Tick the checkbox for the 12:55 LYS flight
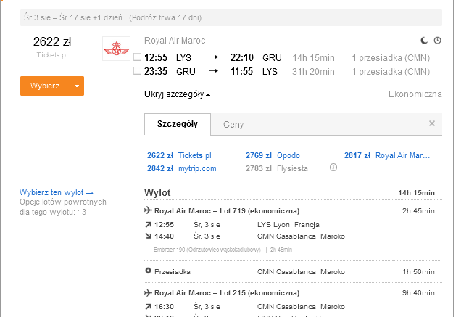461x317 pixels. point(137,57)
